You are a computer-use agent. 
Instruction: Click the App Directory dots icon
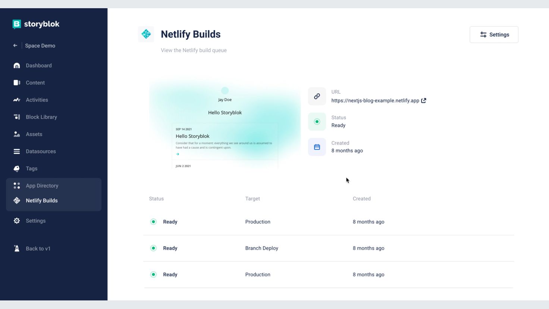17,185
